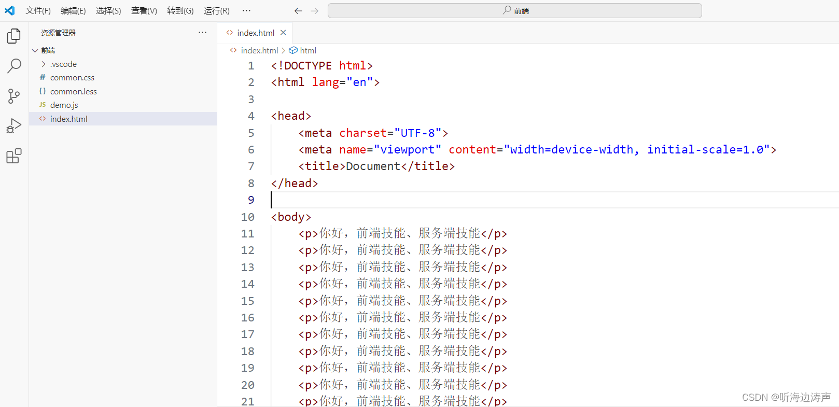Click the opening <head> tag

tap(291, 116)
